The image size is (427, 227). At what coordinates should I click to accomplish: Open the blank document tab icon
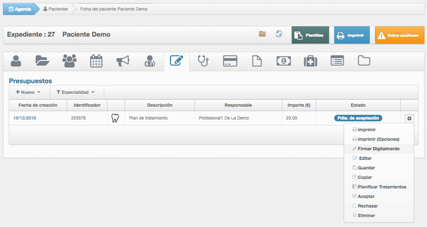pos(257,61)
